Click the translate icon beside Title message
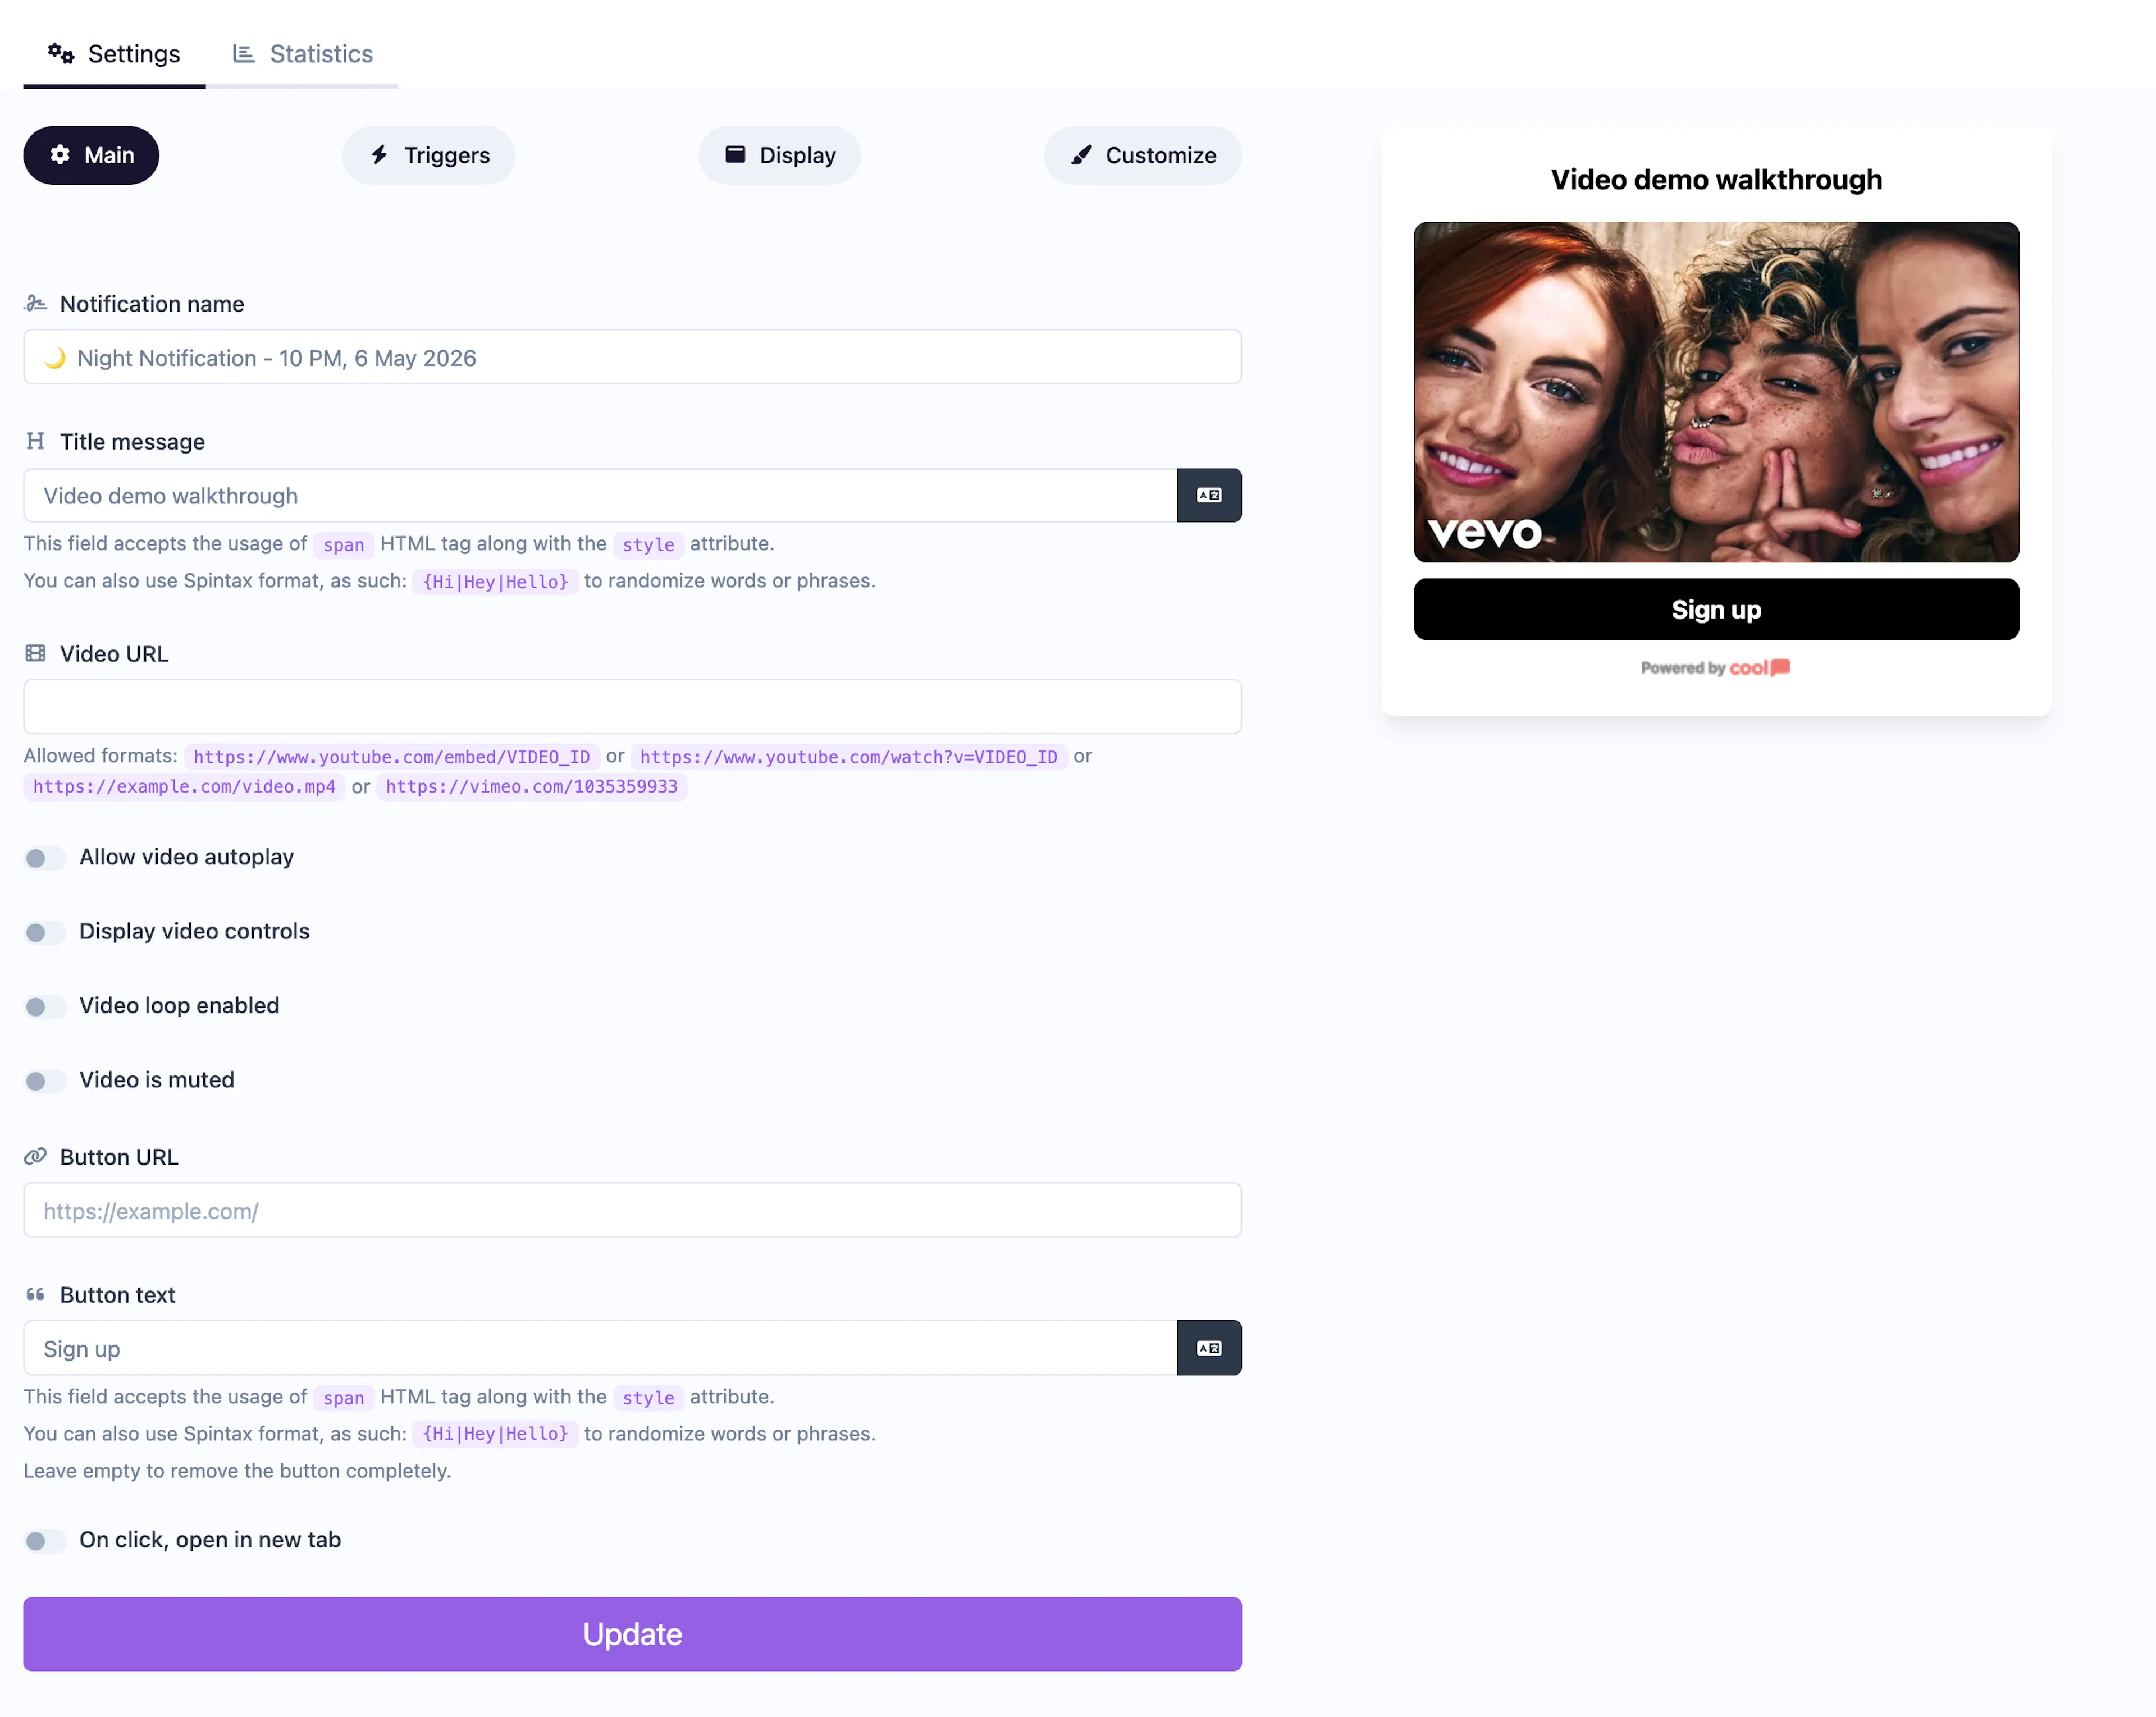Image resolution: width=2156 pixels, height=1717 pixels. point(1209,496)
